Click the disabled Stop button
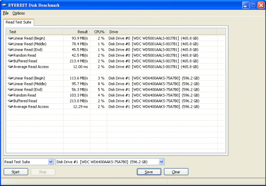 43,172
